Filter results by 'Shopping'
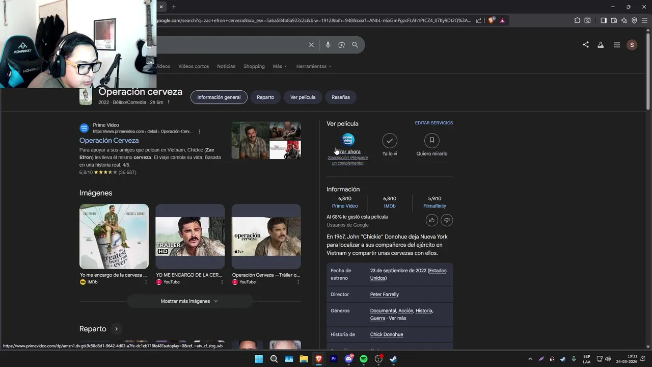Viewport: 652px width, 367px height. (254, 66)
